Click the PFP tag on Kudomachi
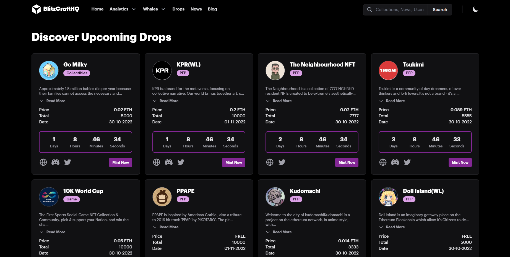The height and width of the screenshot is (257, 510). (296, 199)
